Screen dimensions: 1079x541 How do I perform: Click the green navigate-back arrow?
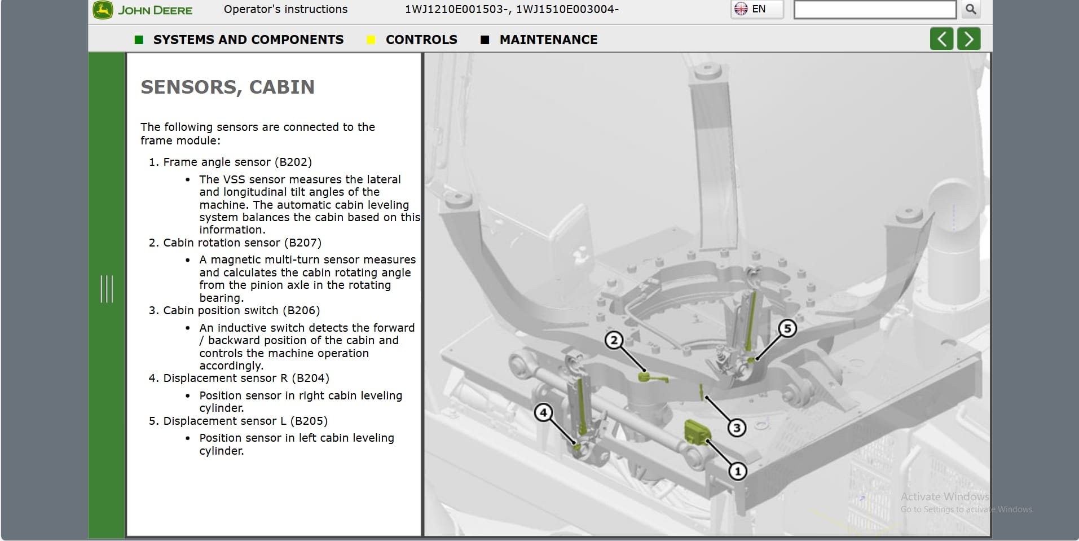(941, 39)
